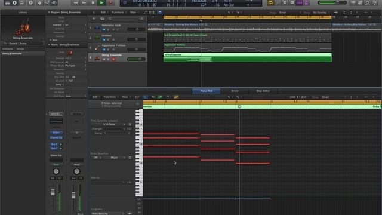Screen dimensions: 382x215
Task: Switch to the Step Editor tab
Action: pyautogui.click(x=263, y=91)
